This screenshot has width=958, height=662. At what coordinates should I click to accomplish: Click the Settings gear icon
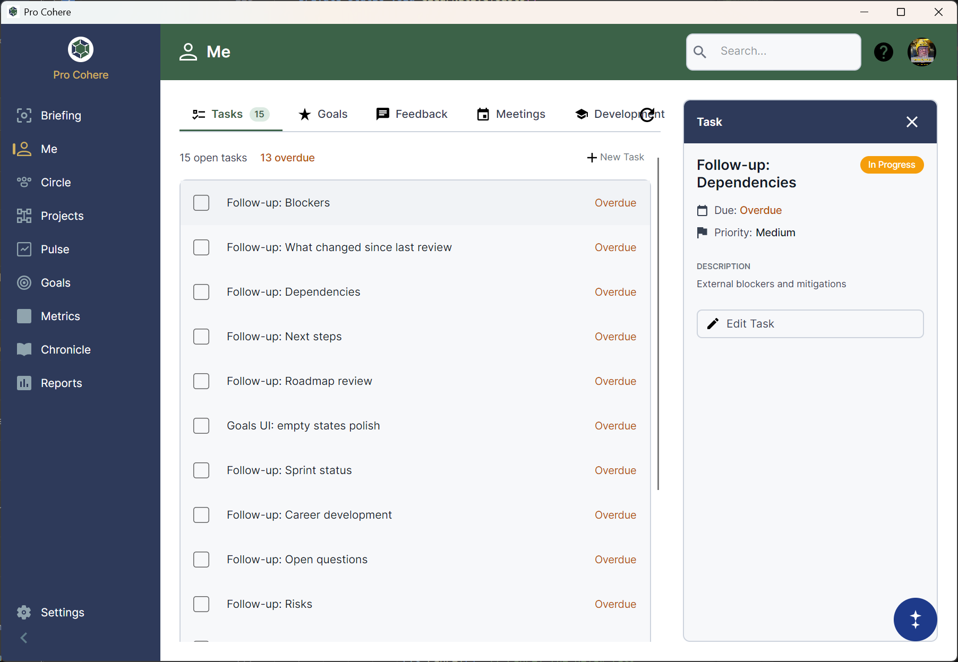click(24, 613)
